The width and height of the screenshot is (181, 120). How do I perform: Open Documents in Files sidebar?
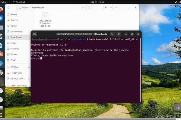tap(18, 31)
